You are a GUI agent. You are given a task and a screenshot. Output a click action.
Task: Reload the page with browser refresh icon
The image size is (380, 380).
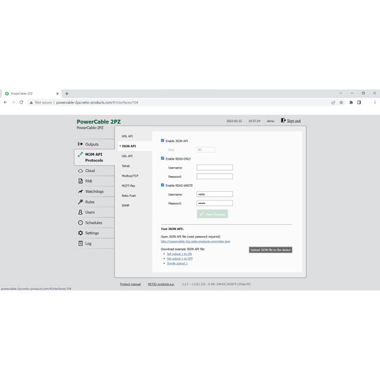[x=22, y=102]
